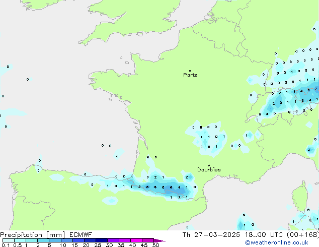
Task: Click the Dourbies location label
Action: click(x=209, y=169)
